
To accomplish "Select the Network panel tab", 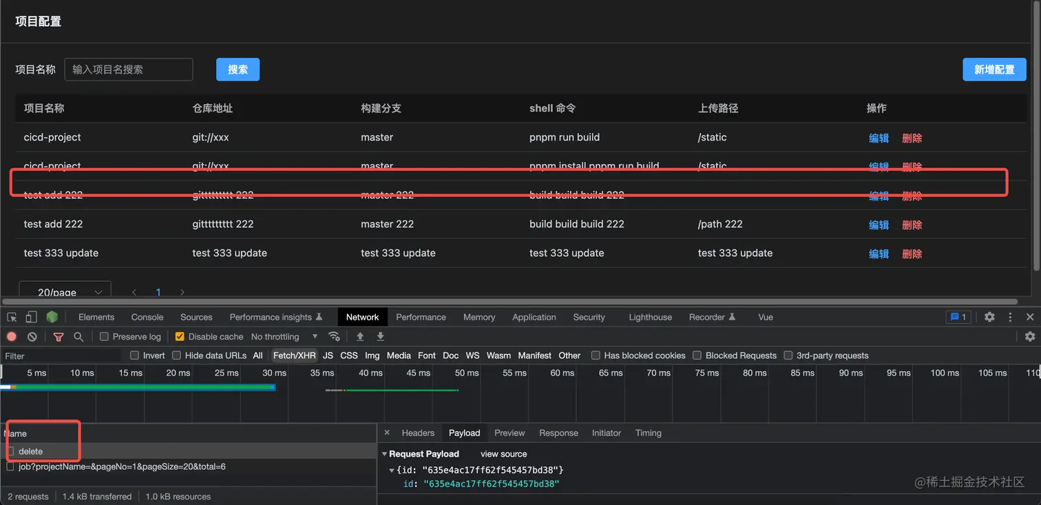I will [363, 317].
